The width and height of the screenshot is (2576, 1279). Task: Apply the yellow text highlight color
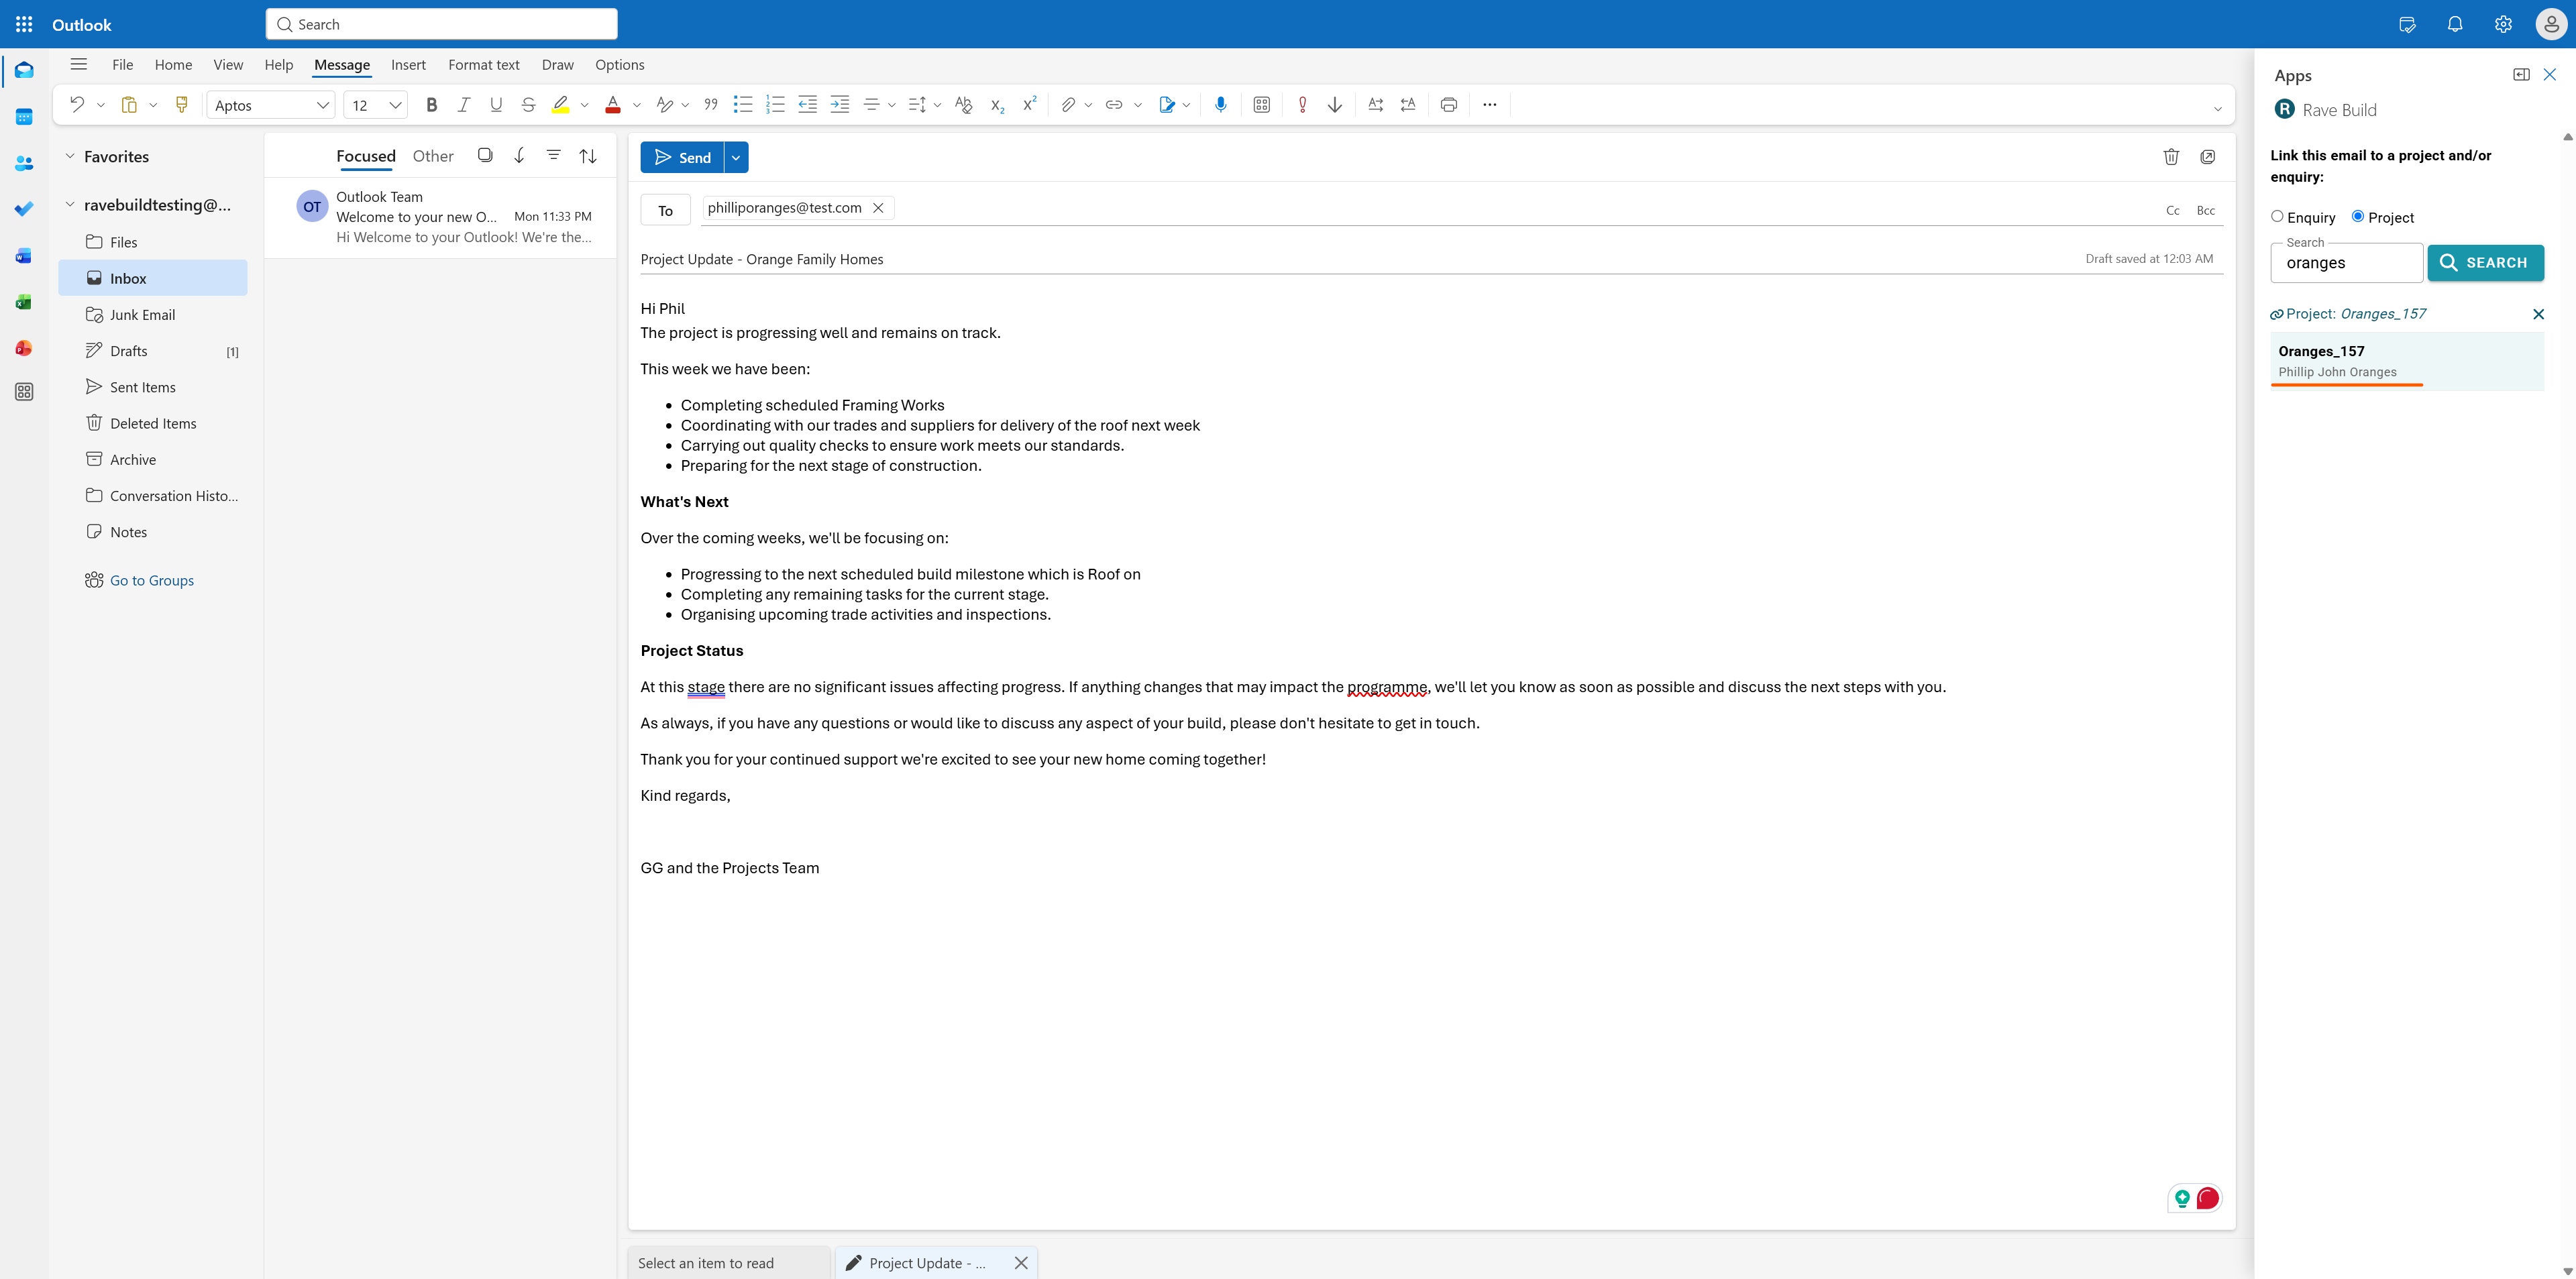coord(561,105)
